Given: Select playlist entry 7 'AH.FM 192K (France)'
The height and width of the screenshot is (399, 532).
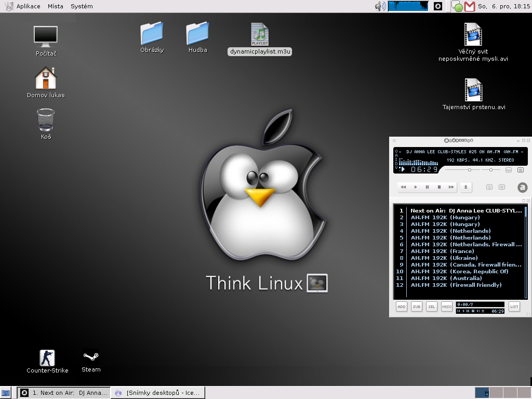Looking at the screenshot, I should tap(459, 251).
